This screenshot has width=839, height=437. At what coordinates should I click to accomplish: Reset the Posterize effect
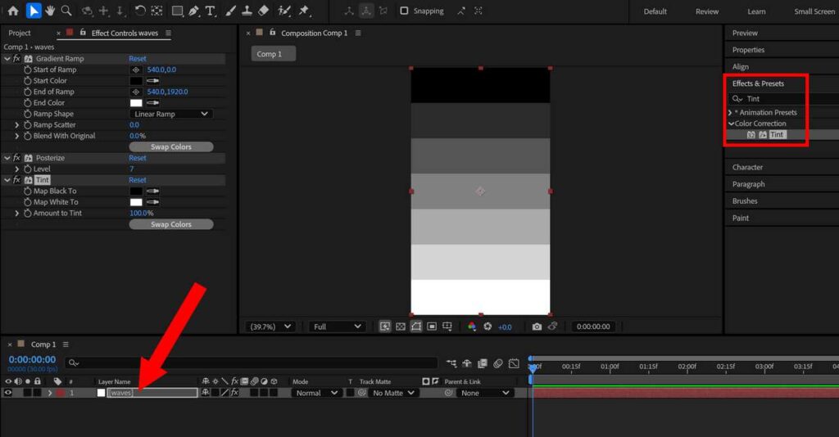tap(138, 158)
